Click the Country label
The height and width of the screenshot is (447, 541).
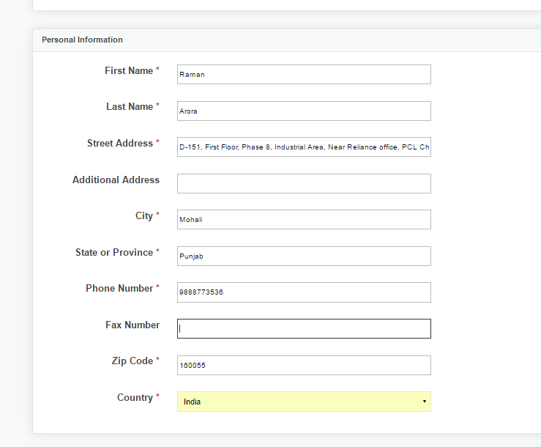pos(135,398)
